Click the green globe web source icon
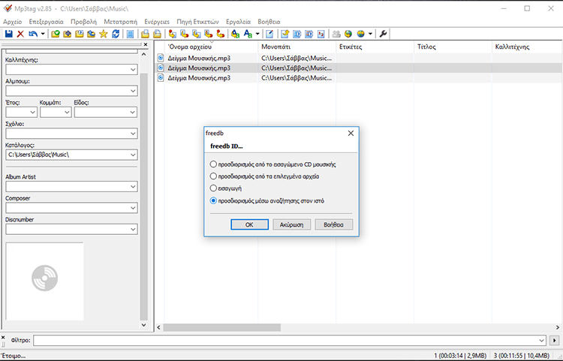The height and width of the screenshot is (361, 563). point(348,34)
